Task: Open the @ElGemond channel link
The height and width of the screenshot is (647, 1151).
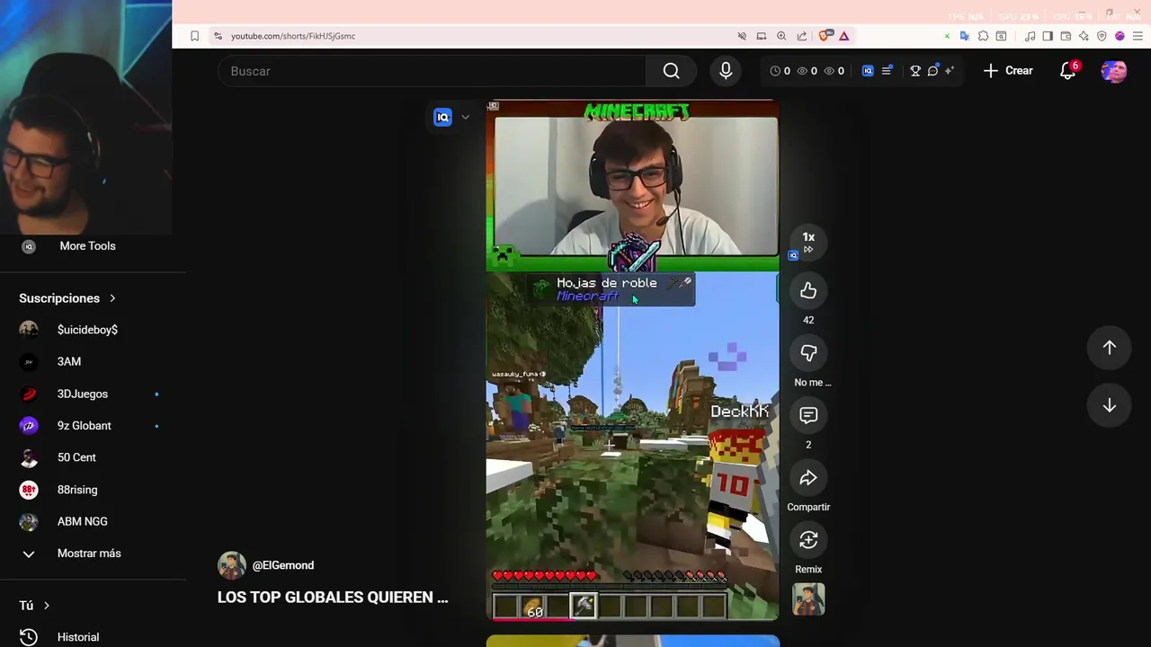Action: click(x=283, y=565)
